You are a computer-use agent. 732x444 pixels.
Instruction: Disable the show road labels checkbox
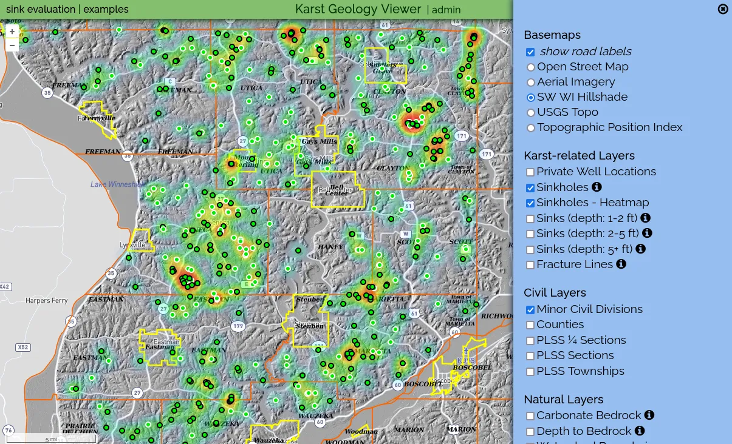click(530, 52)
